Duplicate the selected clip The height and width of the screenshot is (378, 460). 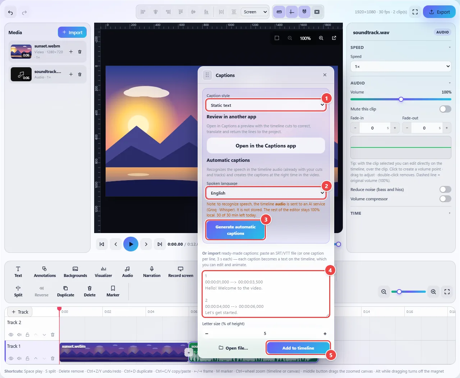point(66,291)
